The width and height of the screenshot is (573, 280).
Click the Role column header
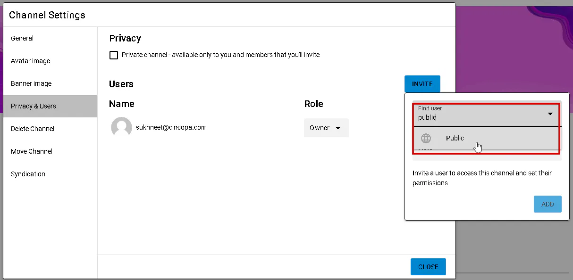(314, 104)
